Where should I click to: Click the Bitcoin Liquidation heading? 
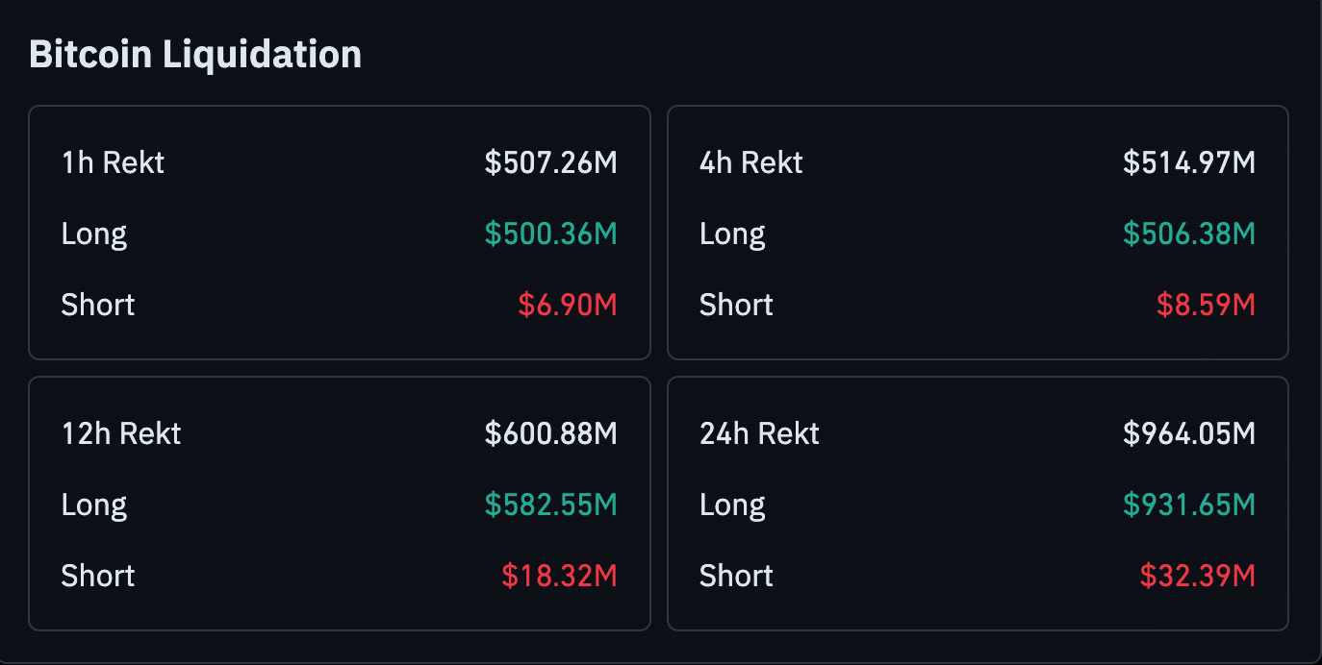click(x=195, y=55)
